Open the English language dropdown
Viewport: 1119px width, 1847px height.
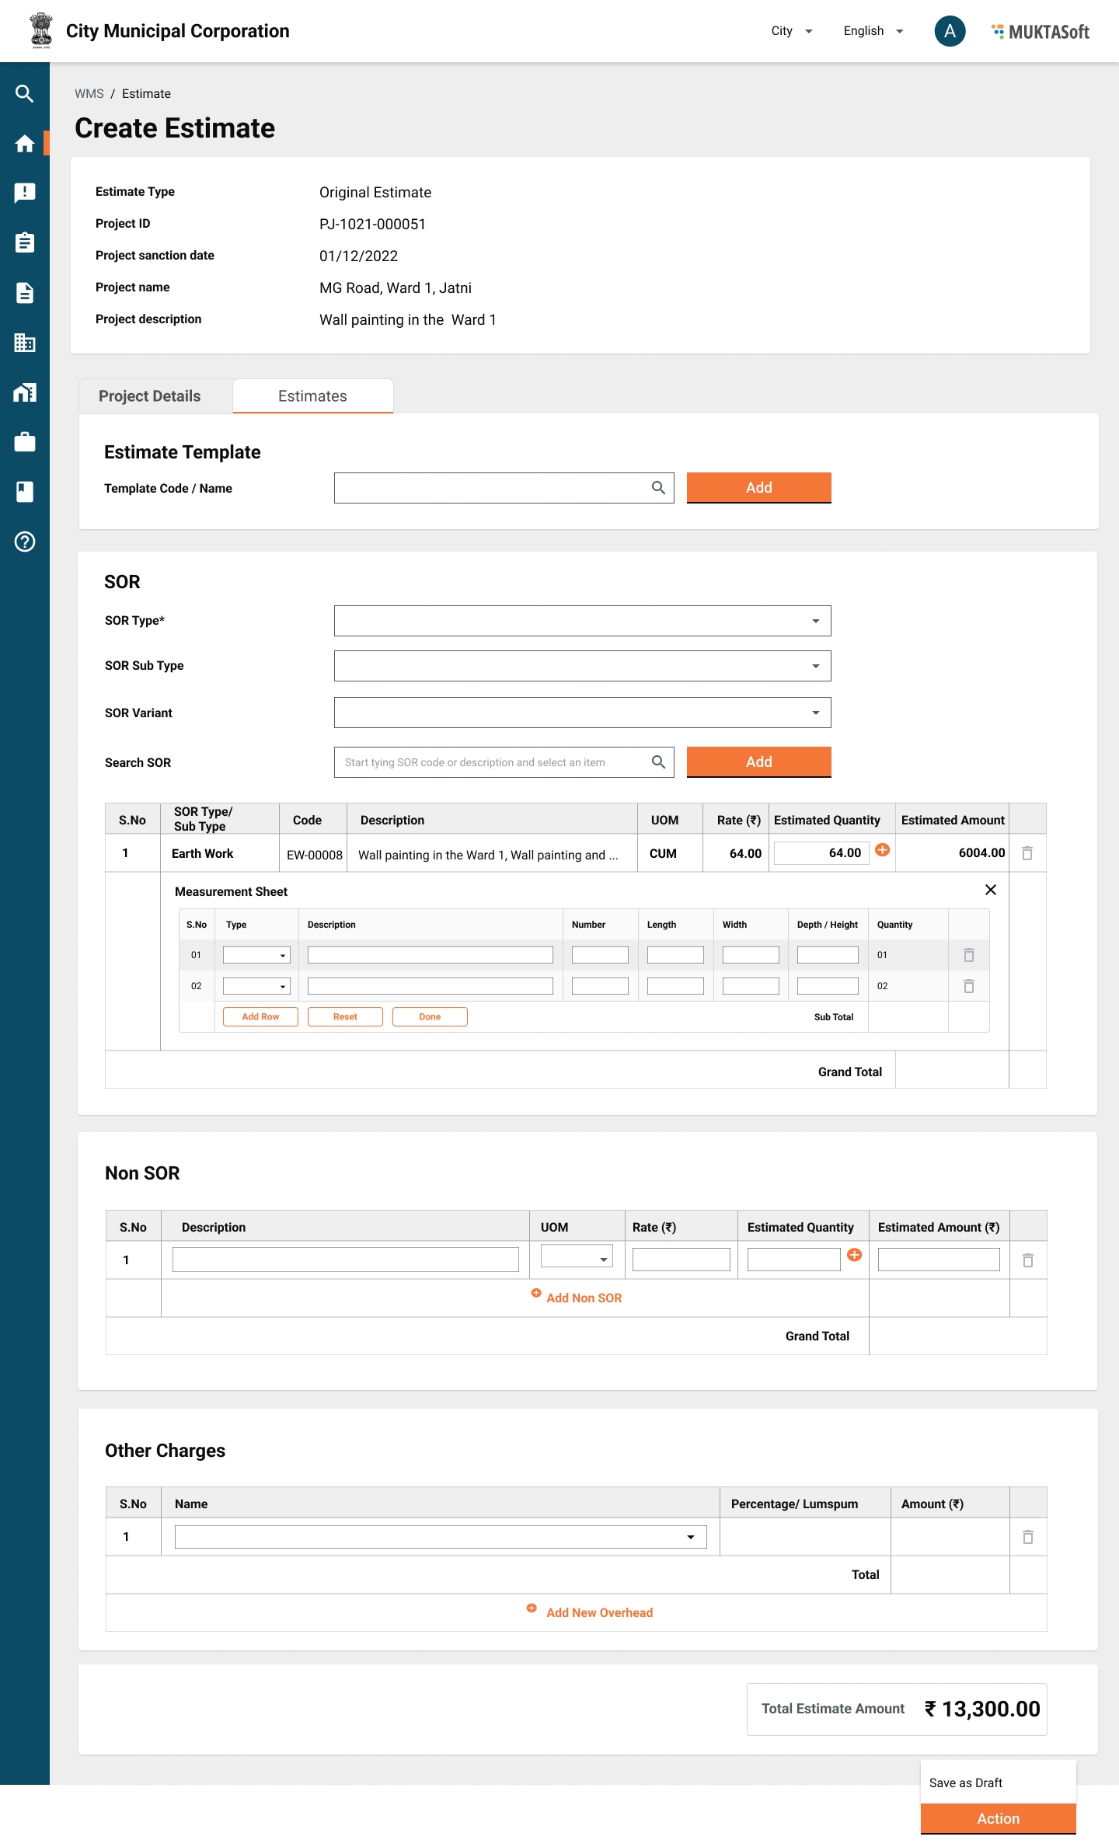873,31
